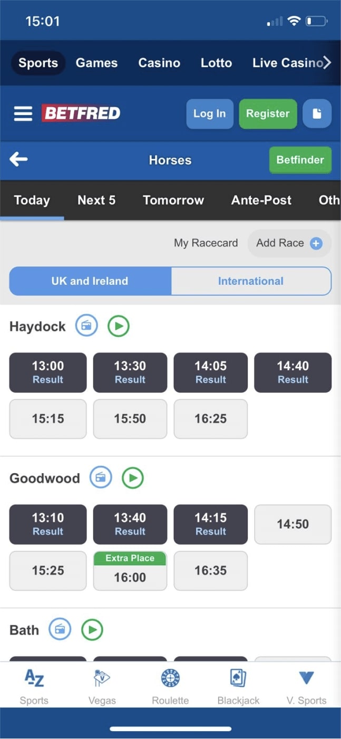Viewport: 341px width, 739px height.
Task: Open Haydock radio commentary icon
Action: (86, 326)
